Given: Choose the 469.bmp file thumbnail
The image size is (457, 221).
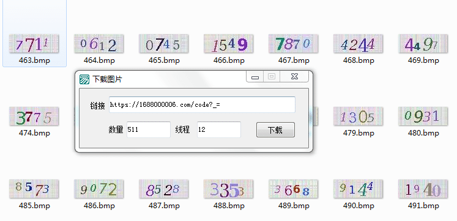Looking at the screenshot, I should [x=423, y=43].
